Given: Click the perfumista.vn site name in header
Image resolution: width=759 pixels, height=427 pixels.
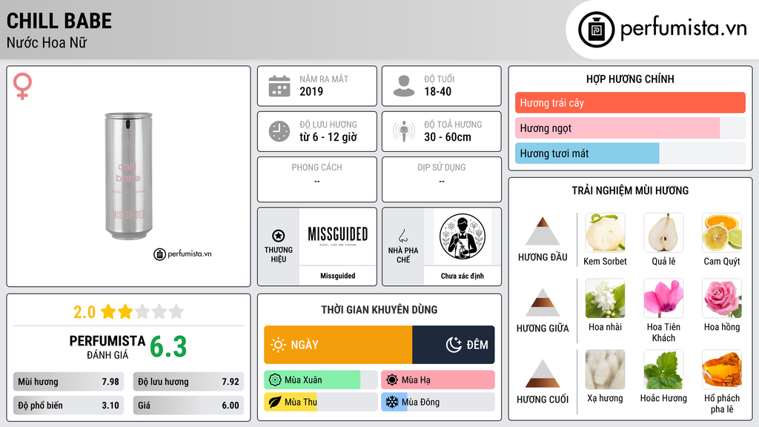Looking at the screenshot, I should pyautogui.click(x=683, y=28).
